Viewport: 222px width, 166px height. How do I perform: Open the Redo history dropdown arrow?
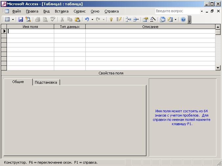[x=103, y=19]
